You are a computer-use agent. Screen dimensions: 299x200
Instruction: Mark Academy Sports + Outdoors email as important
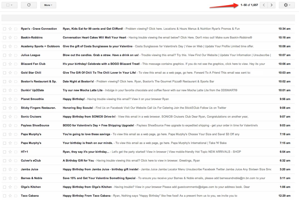click(x=16, y=46)
